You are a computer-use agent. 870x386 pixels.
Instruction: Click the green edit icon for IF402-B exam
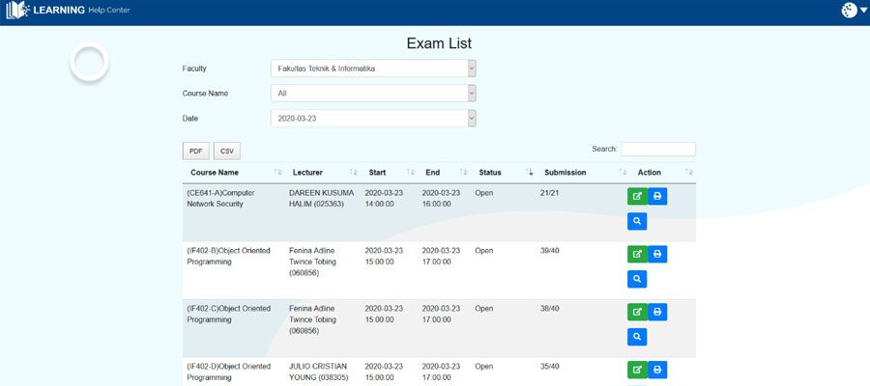637,255
